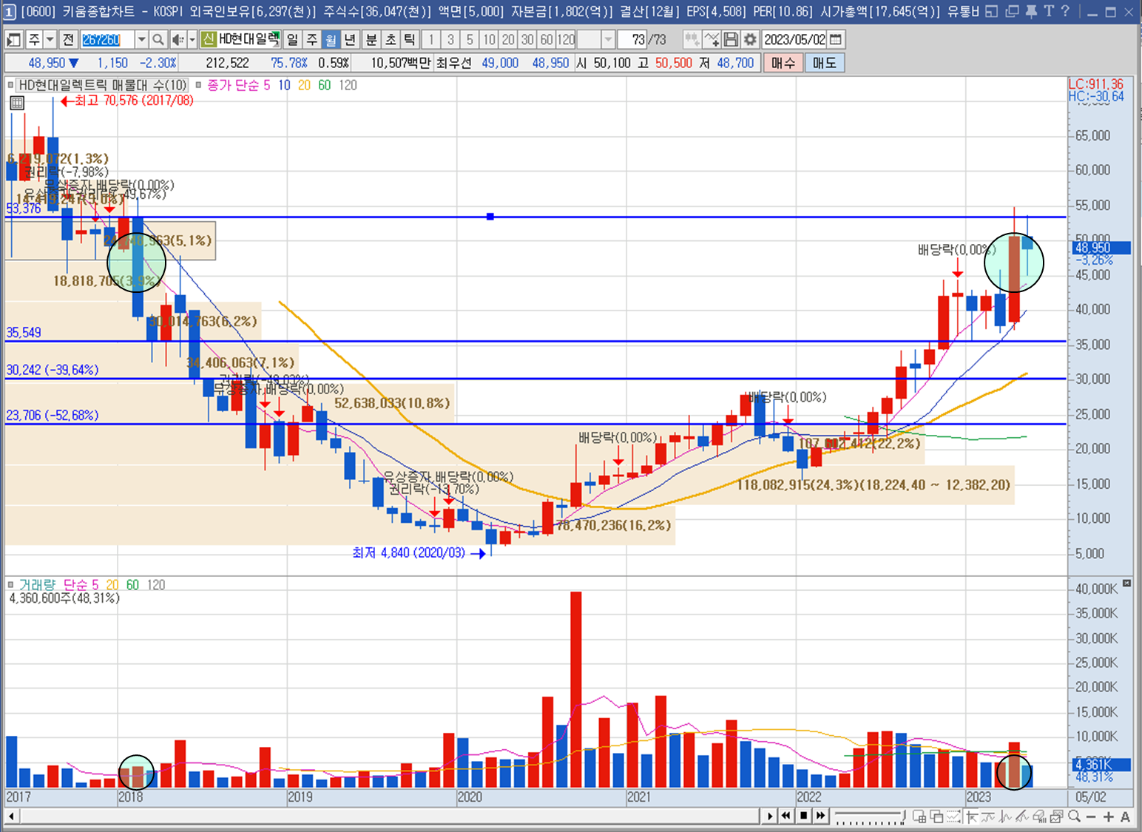Click the 매도 sell button
The height and width of the screenshot is (832, 1142).
pos(824,64)
